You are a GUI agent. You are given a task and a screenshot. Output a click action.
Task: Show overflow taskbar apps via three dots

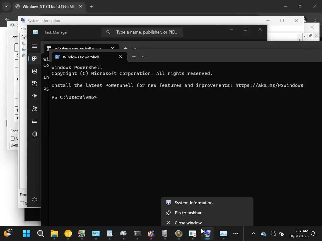[x=236, y=233]
